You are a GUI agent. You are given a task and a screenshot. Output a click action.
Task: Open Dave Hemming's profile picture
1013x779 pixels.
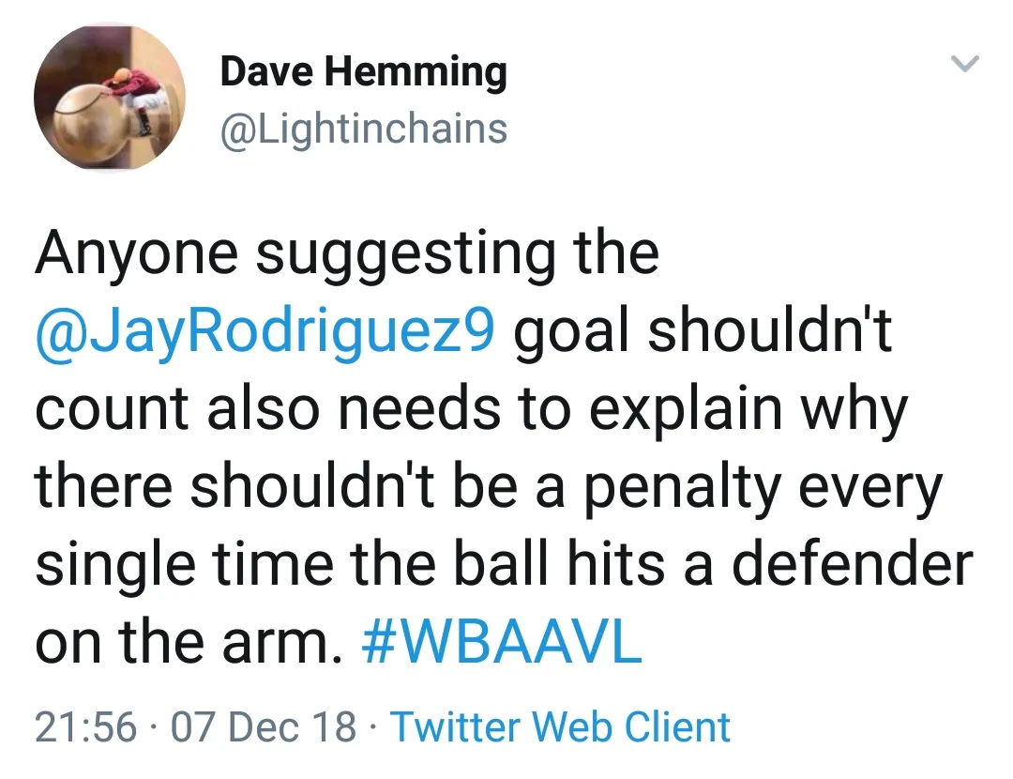pos(110,99)
